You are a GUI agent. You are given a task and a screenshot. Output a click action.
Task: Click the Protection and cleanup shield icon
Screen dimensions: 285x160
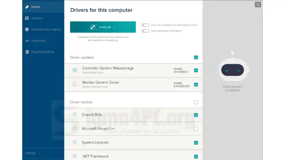(26, 29)
